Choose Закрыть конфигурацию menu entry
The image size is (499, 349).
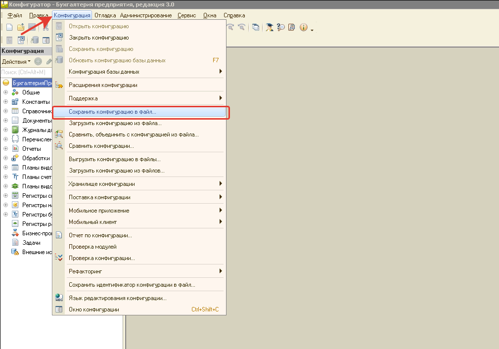point(139,38)
